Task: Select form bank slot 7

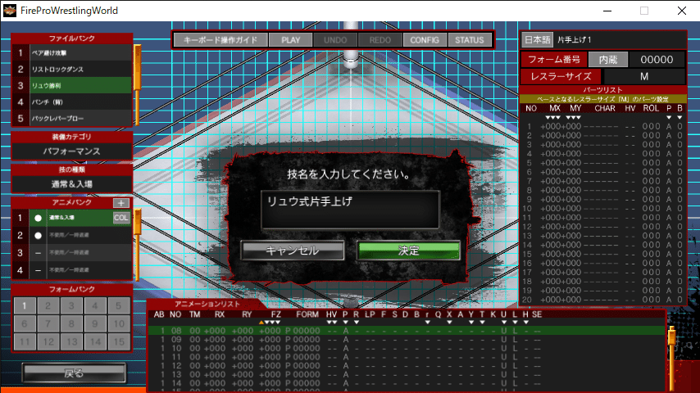Action: (x=48, y=323)
